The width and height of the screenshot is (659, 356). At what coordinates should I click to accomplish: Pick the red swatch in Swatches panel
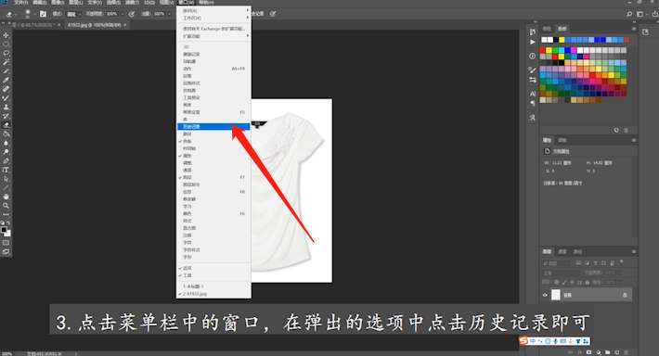(x=543, y=50)
